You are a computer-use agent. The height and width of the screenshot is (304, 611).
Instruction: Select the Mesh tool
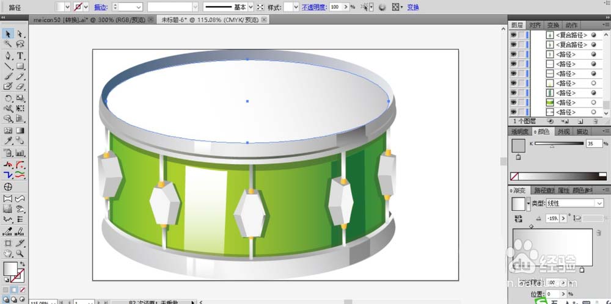(8, 131)
